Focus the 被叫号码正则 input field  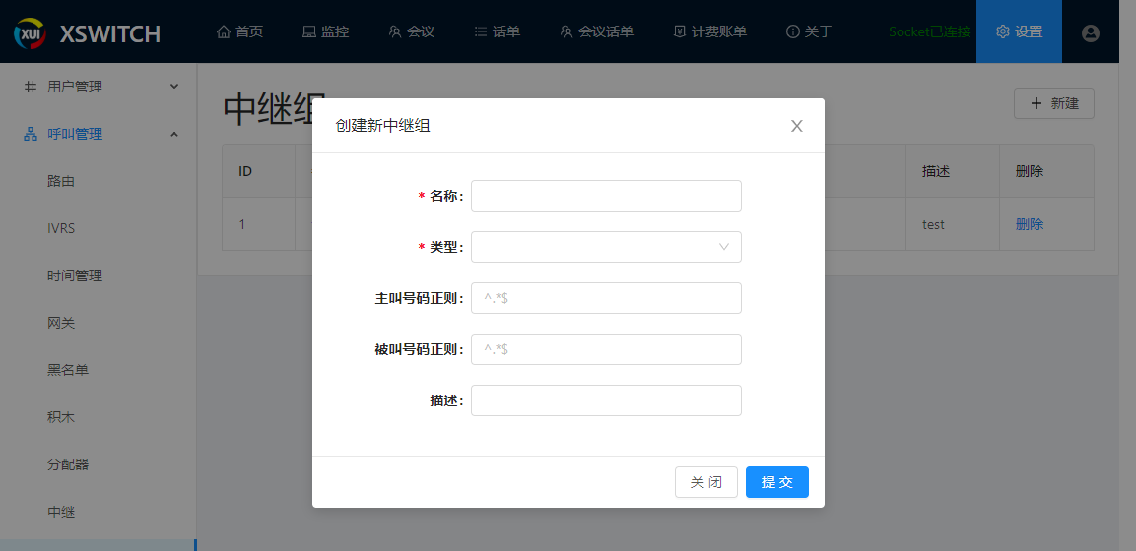[606, 349]
